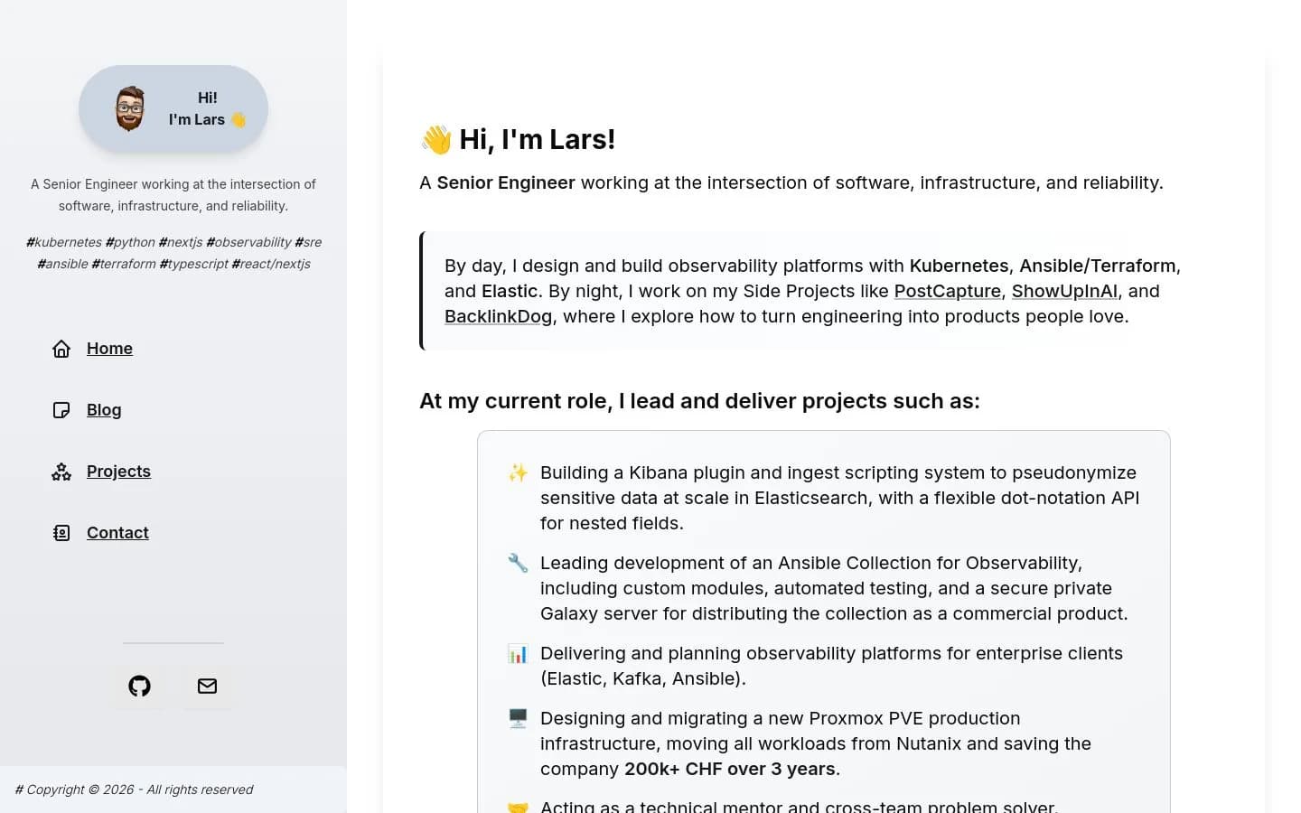Click the Home house icon

point(61,349)
